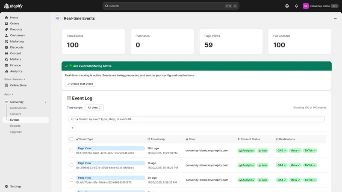Click Page View badge in 18m ago row
Image resolution: width=342 pixels, height=192 pixels.
[x=110, y=148]
